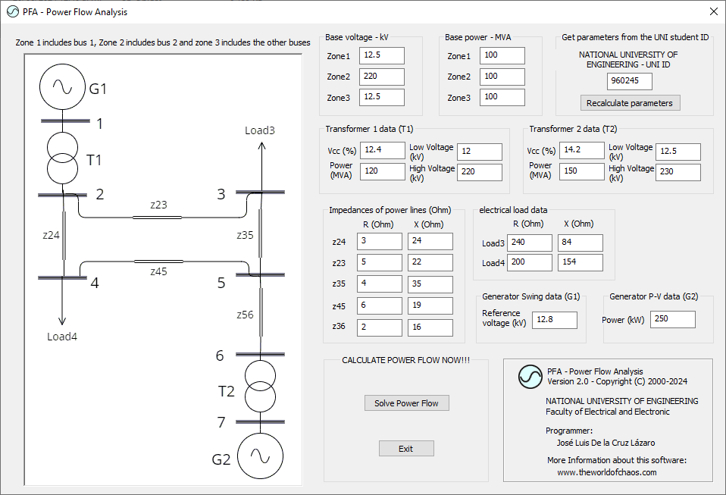Click the zone description text above the diagram
The image size is (726, 495).
point(163,42)
